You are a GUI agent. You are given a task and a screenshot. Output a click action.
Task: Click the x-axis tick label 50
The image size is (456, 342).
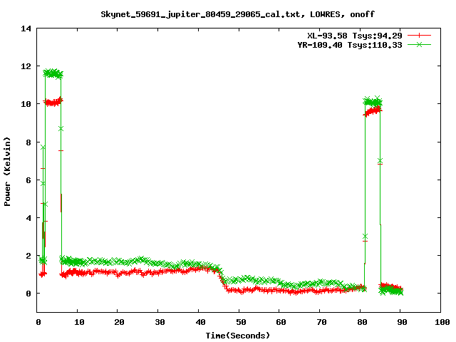point(241,322)
